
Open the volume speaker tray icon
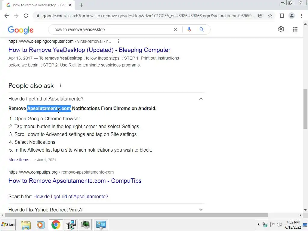coord(279,224)
